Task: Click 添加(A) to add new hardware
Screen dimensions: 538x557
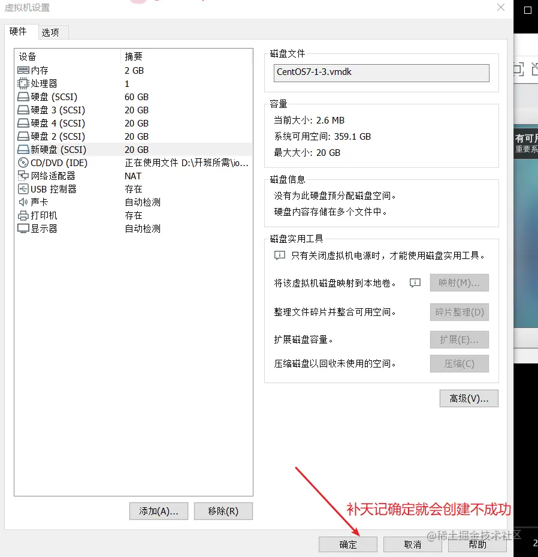Action: click(x=158, y=511)
